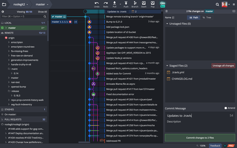This screenshot has width=237, height=148.
Task: Push commits using the Push icon
Action: (x=126, y=3)
